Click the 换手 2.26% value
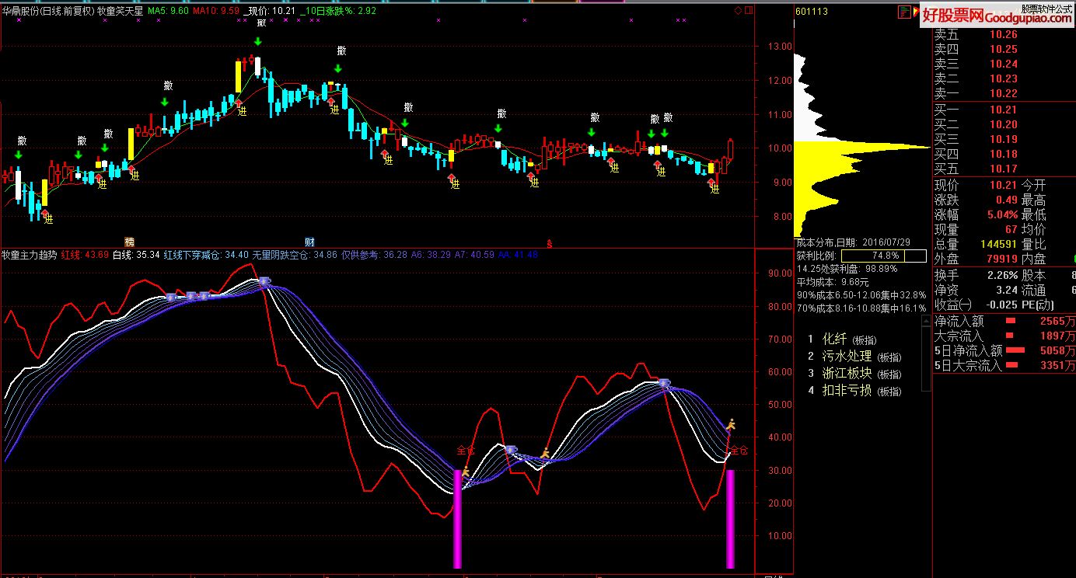Viewport: 1076px width, 578px height. pyautogui.click(x=1002, y=276)
